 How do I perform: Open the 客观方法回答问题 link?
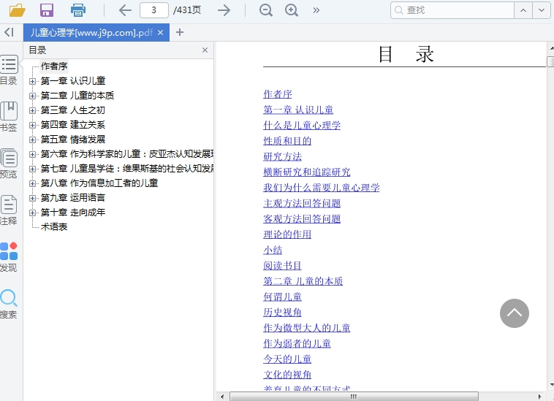(x=302, y=219)
